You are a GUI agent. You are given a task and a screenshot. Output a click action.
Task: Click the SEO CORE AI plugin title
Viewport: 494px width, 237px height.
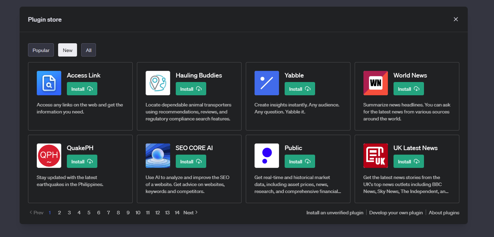point(194,148)
